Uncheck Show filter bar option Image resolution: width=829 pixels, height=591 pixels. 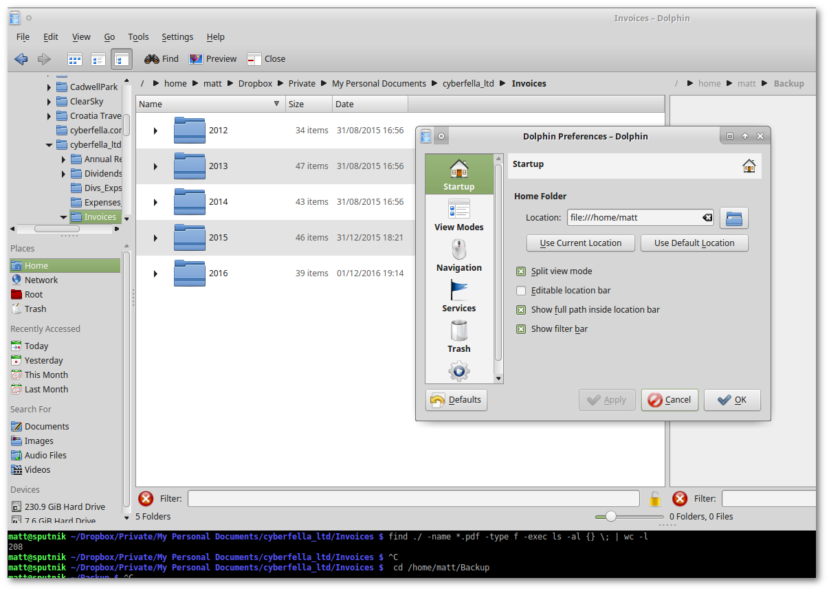pyautogui.click(x=521, y=329)
